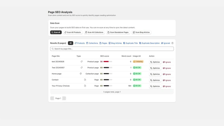
Task: Focus the Search by page title field
Action: [112, 49]
